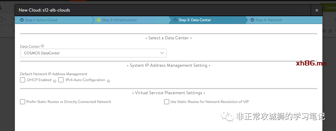
Task: Click the Step 3 checkmark icon
Action: [175, 20]
